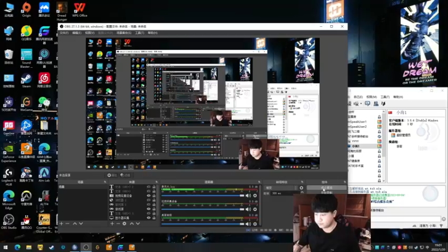
Task: Hide the 视频采集设备 source
Action: (x=148, y=195)
